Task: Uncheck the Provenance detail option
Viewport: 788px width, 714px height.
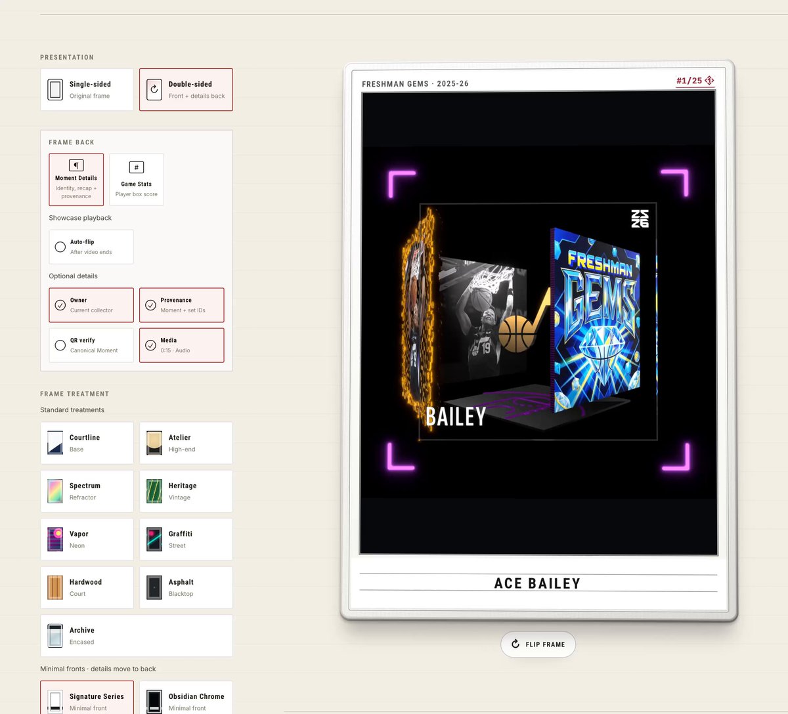Action: coord(182,305)
